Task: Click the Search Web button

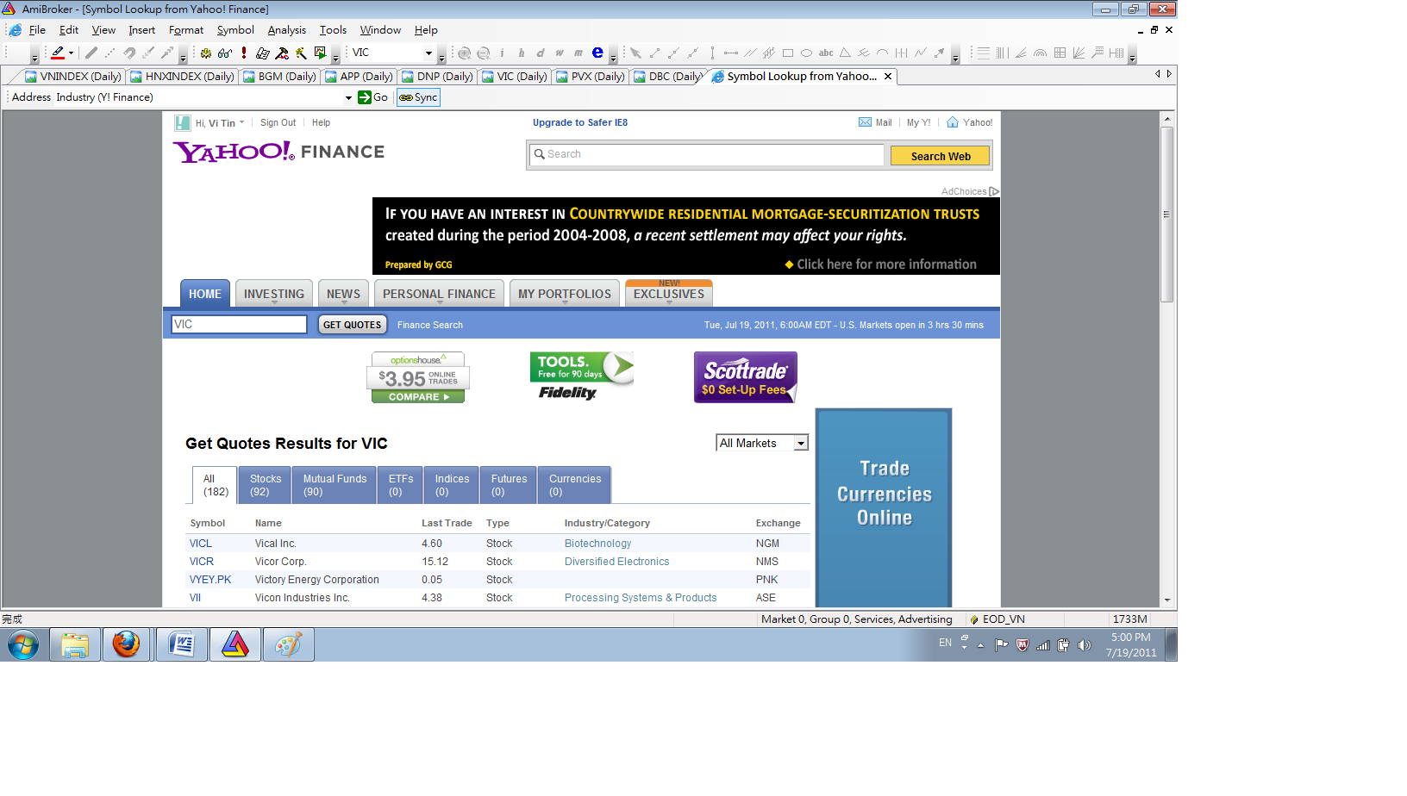Action: click(x=940, y=156)
